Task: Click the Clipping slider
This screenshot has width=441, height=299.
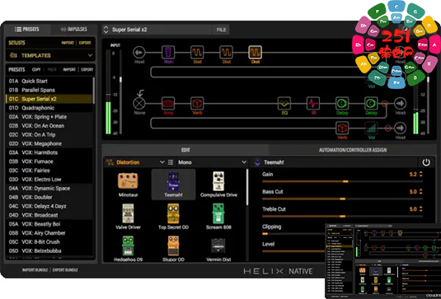Action: [x=293, y=234]
